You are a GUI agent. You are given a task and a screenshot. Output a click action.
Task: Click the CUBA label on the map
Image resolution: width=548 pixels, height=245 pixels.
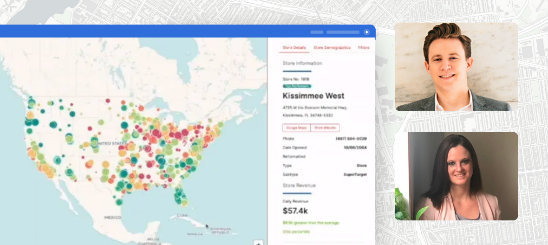click(182, 215)
